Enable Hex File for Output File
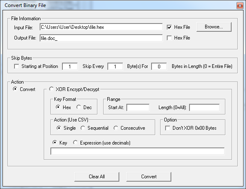Image resolution: width=246 pixels, height=189 pixels. 169,38
